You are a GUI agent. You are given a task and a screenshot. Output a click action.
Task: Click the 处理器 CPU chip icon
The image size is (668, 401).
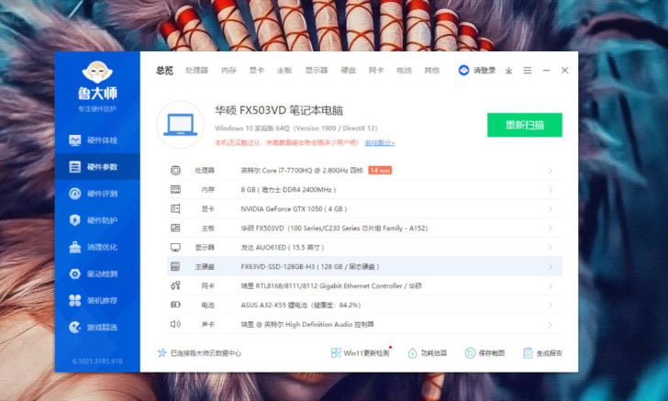[175, 171]
